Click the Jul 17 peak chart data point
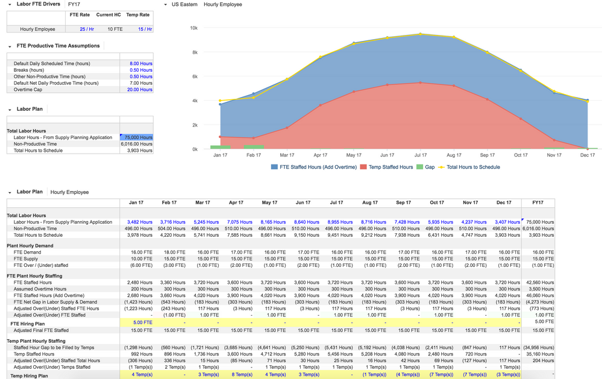 [x=421, y=34]
